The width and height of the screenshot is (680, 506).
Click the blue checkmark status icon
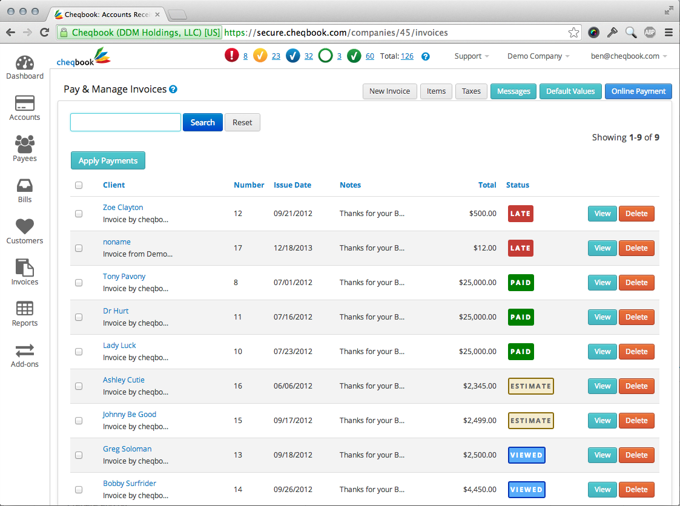292,56
